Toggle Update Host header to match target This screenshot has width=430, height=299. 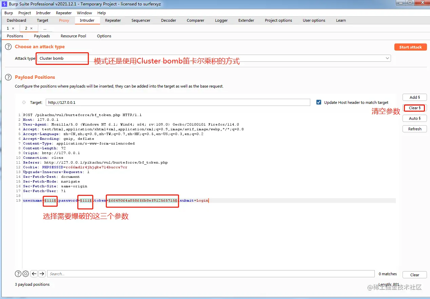(x=318, y=102)
